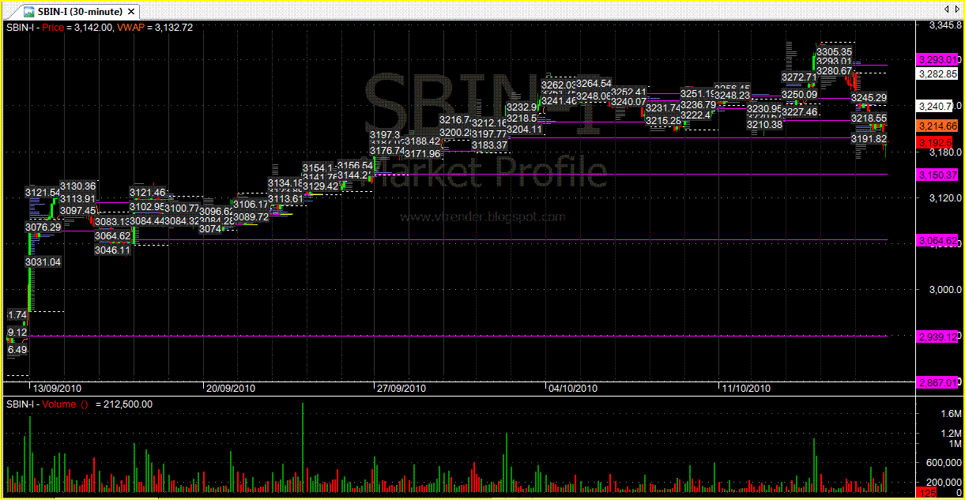The height and width of the screenshot is (500, 965).
Task: Click the 11/10/2010 date marker
Action: click(x=746, y=388)
